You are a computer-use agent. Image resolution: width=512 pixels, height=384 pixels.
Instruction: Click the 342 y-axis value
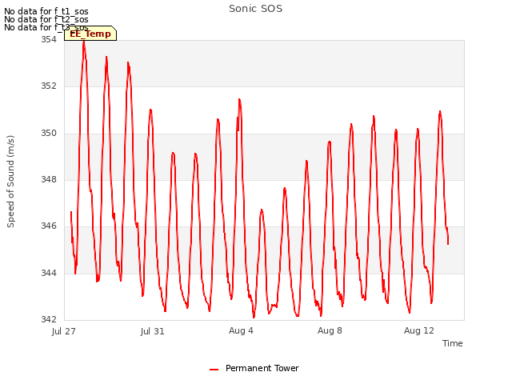49,319
